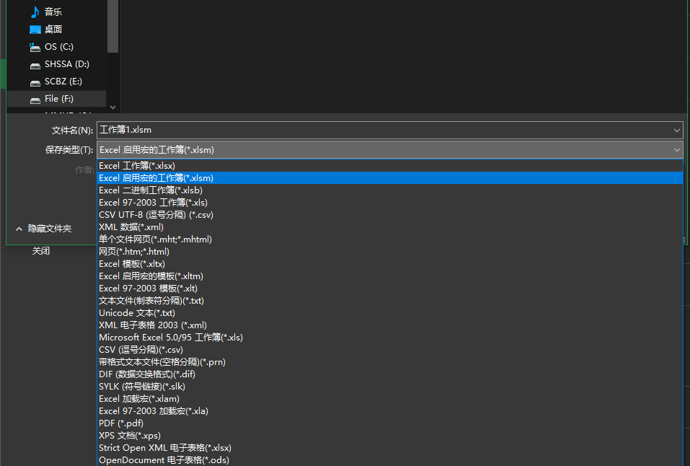Click the SHSSA (D:) drive icon
Screen dimensions: 690x466
35,66
